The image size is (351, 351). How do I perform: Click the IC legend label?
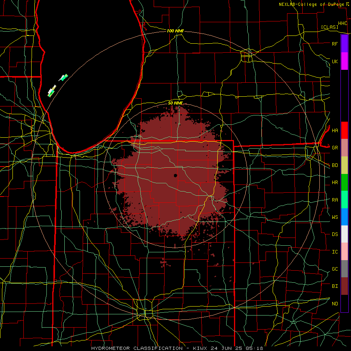click(x=335, y=252)
